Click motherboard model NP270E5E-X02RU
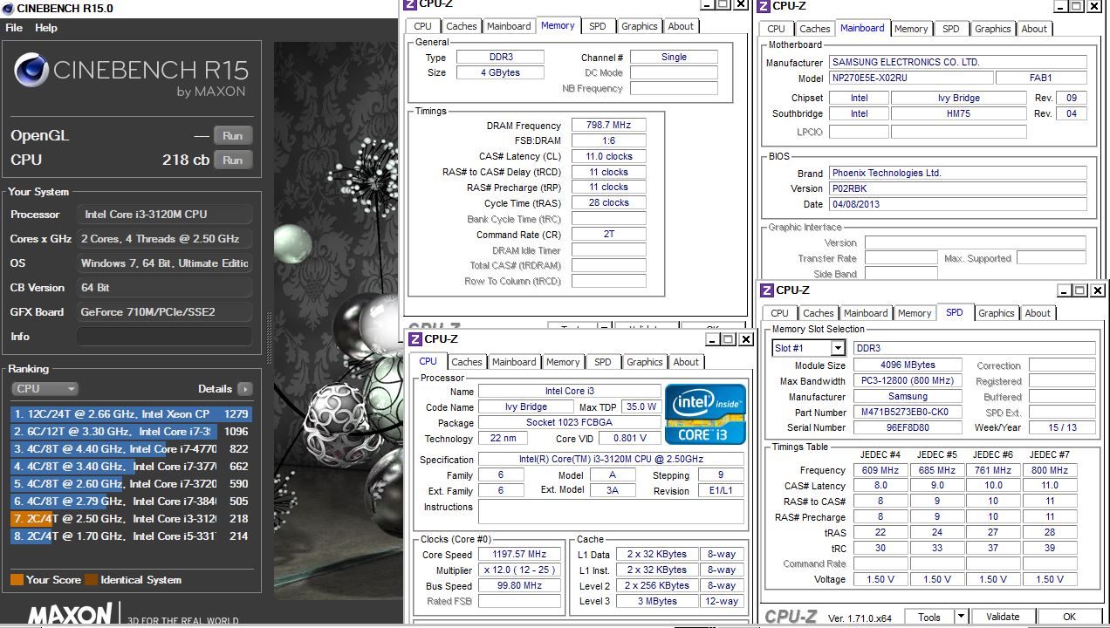The height and width of the screenshot is (628, 1110). (910, 78)
